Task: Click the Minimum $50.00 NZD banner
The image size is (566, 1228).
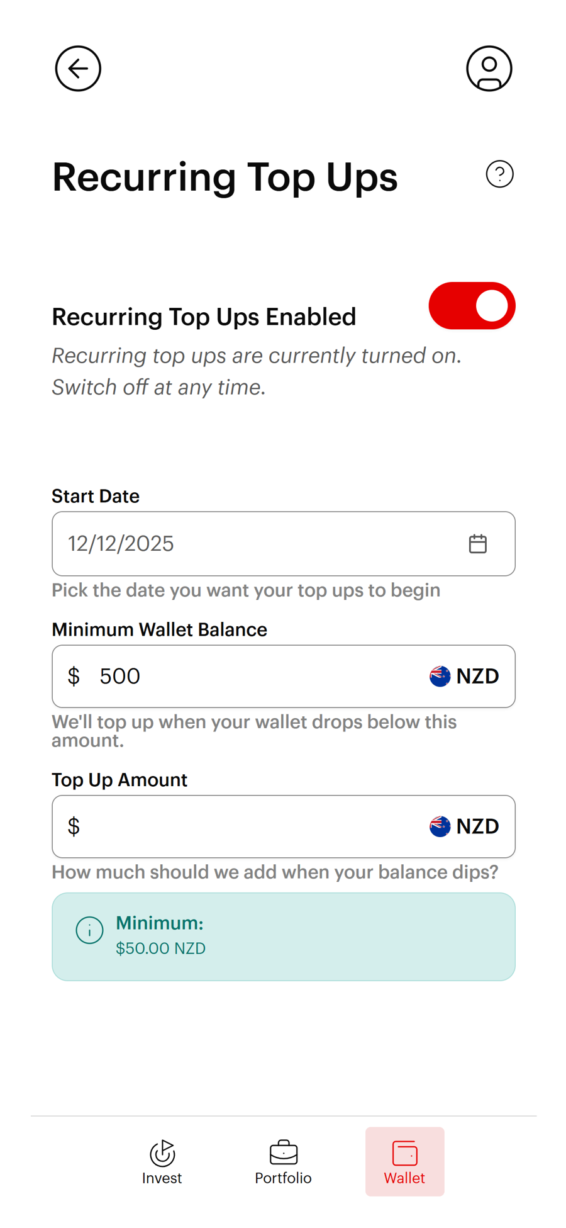Action: 283,936
